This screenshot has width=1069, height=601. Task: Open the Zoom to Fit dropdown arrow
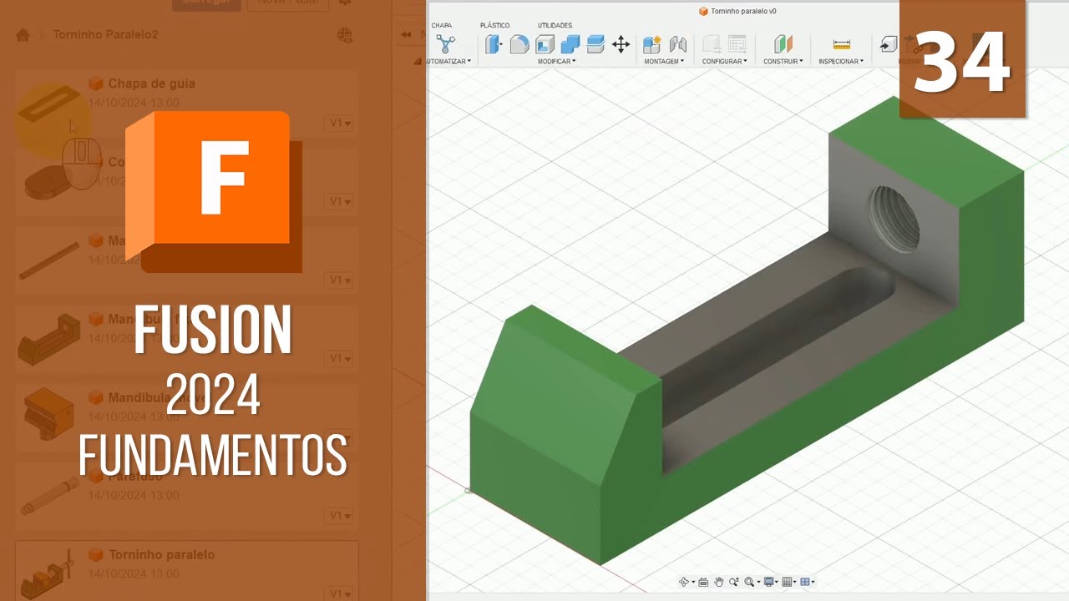tap(757, 583)
